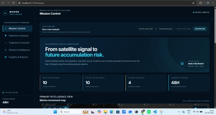Click the Mission Control home icon

(6, 29)
